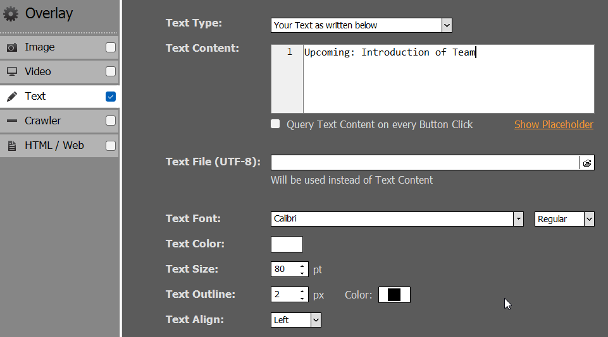Open the Text Align Left dropdown

296,320
